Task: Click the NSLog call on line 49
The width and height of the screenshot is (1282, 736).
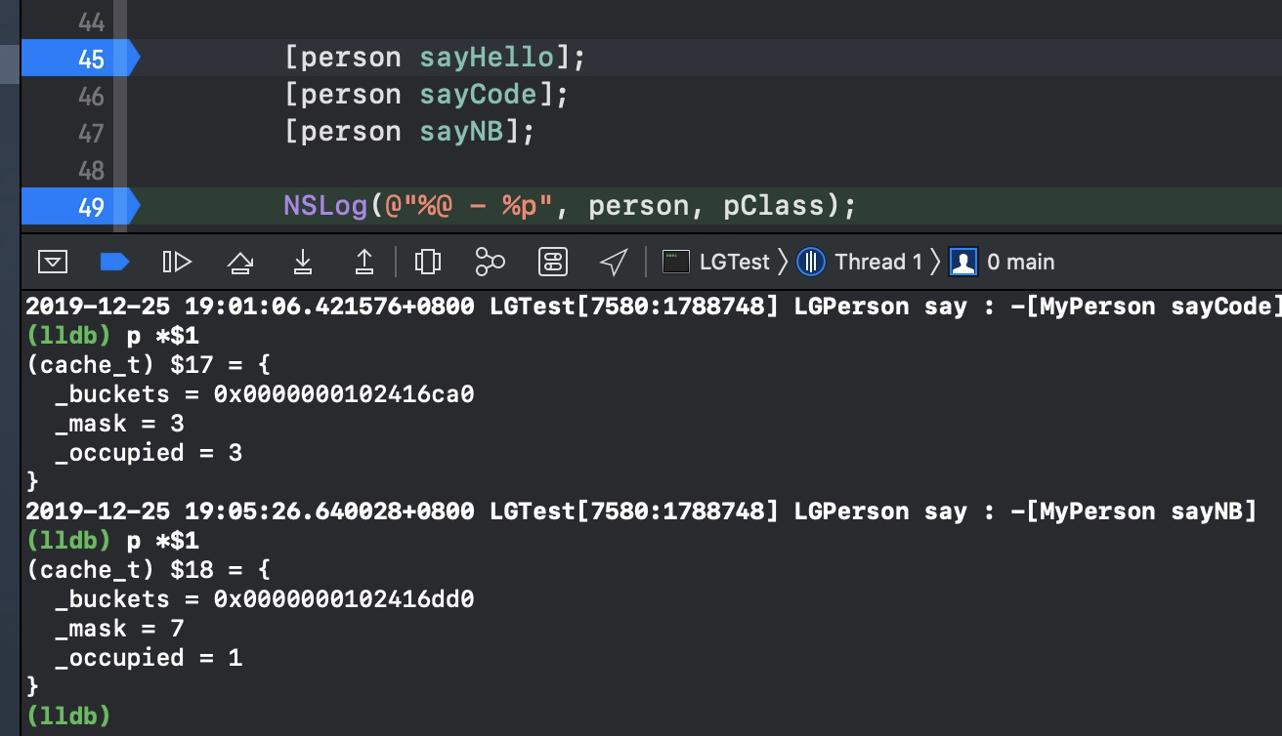Action: [x=326, y=206]
